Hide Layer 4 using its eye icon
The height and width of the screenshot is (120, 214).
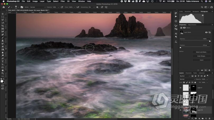pyautogui.click(x=180, y=88)
